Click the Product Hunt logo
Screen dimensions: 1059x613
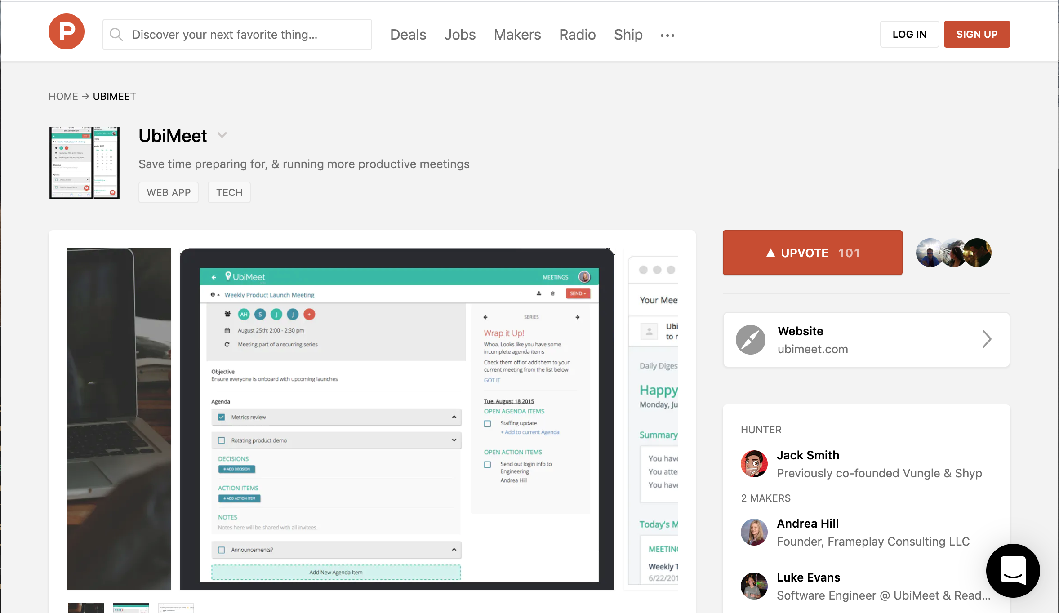67,32
